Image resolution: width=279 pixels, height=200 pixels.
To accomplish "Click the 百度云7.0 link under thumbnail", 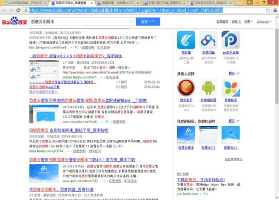I will (208, 147).
